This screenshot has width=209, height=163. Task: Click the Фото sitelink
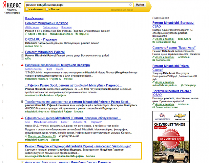(49, 69)
